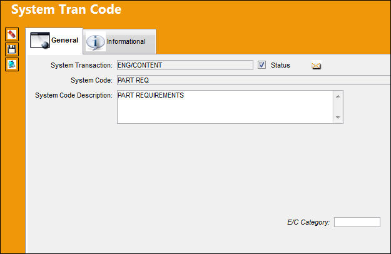Click the 'E/C Category:' label

pyautogui.click(x=308, y=222)
